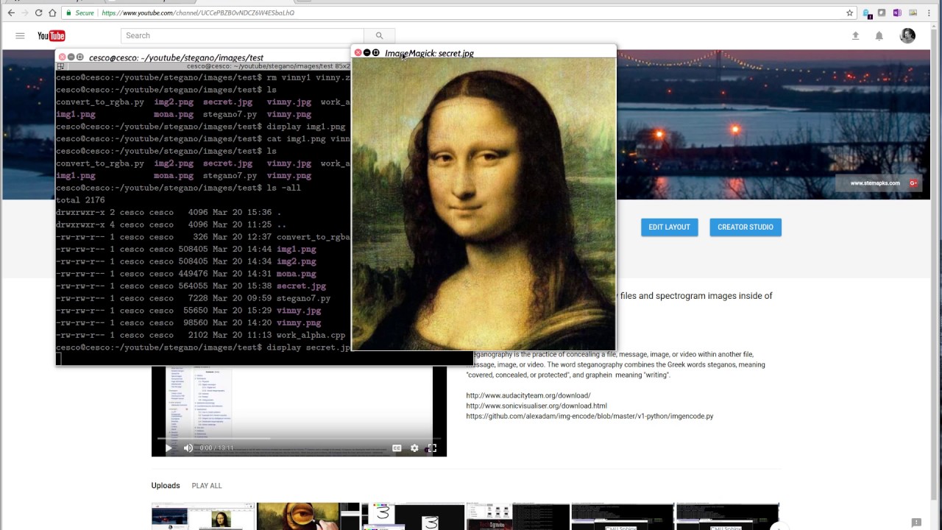The height and width of the screenshot is (530, 942).
Task: Open the YouTube notifications bell
Action: pos(879,35)
